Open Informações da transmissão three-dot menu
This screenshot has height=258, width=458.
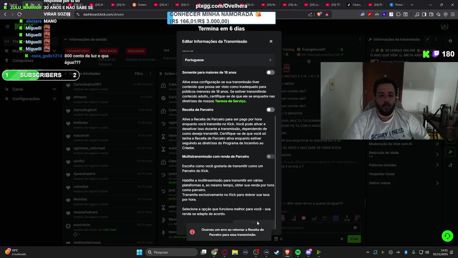point(436,39)
